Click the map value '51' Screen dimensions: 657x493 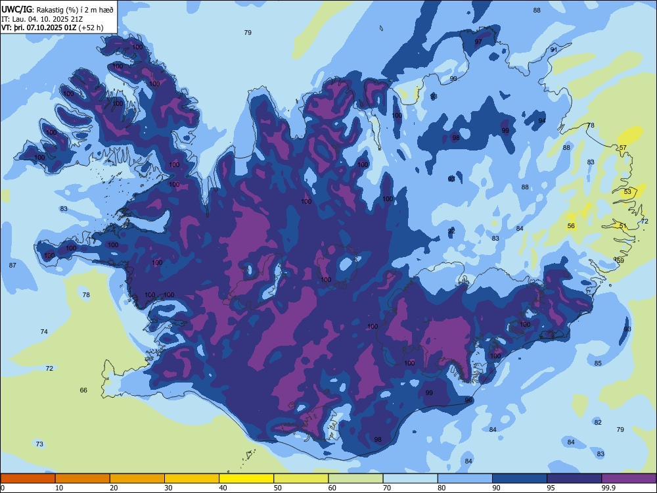pos(623,226)
